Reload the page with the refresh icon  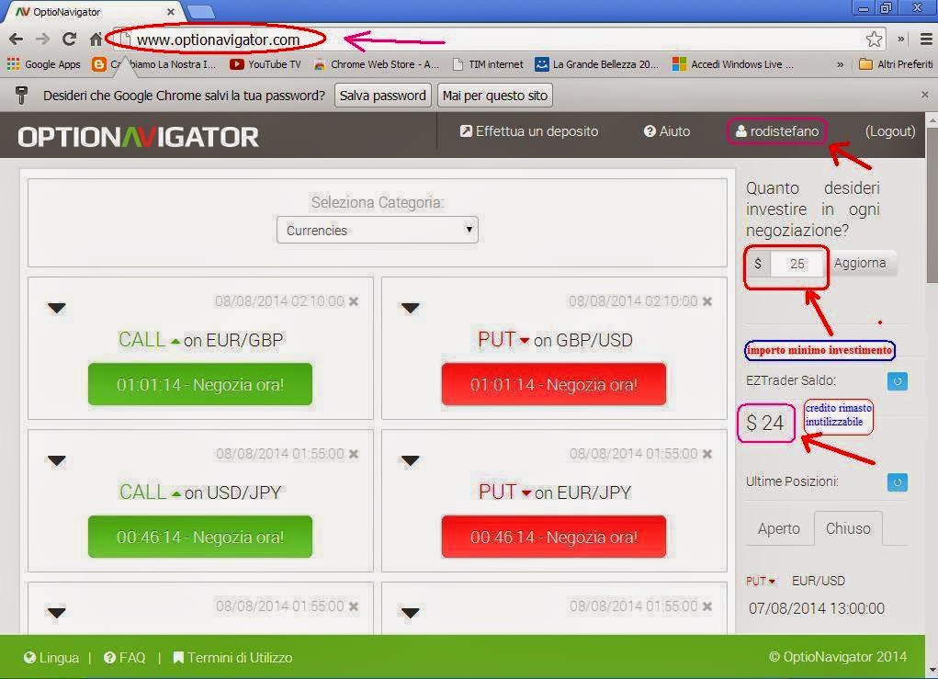point(70,39)
